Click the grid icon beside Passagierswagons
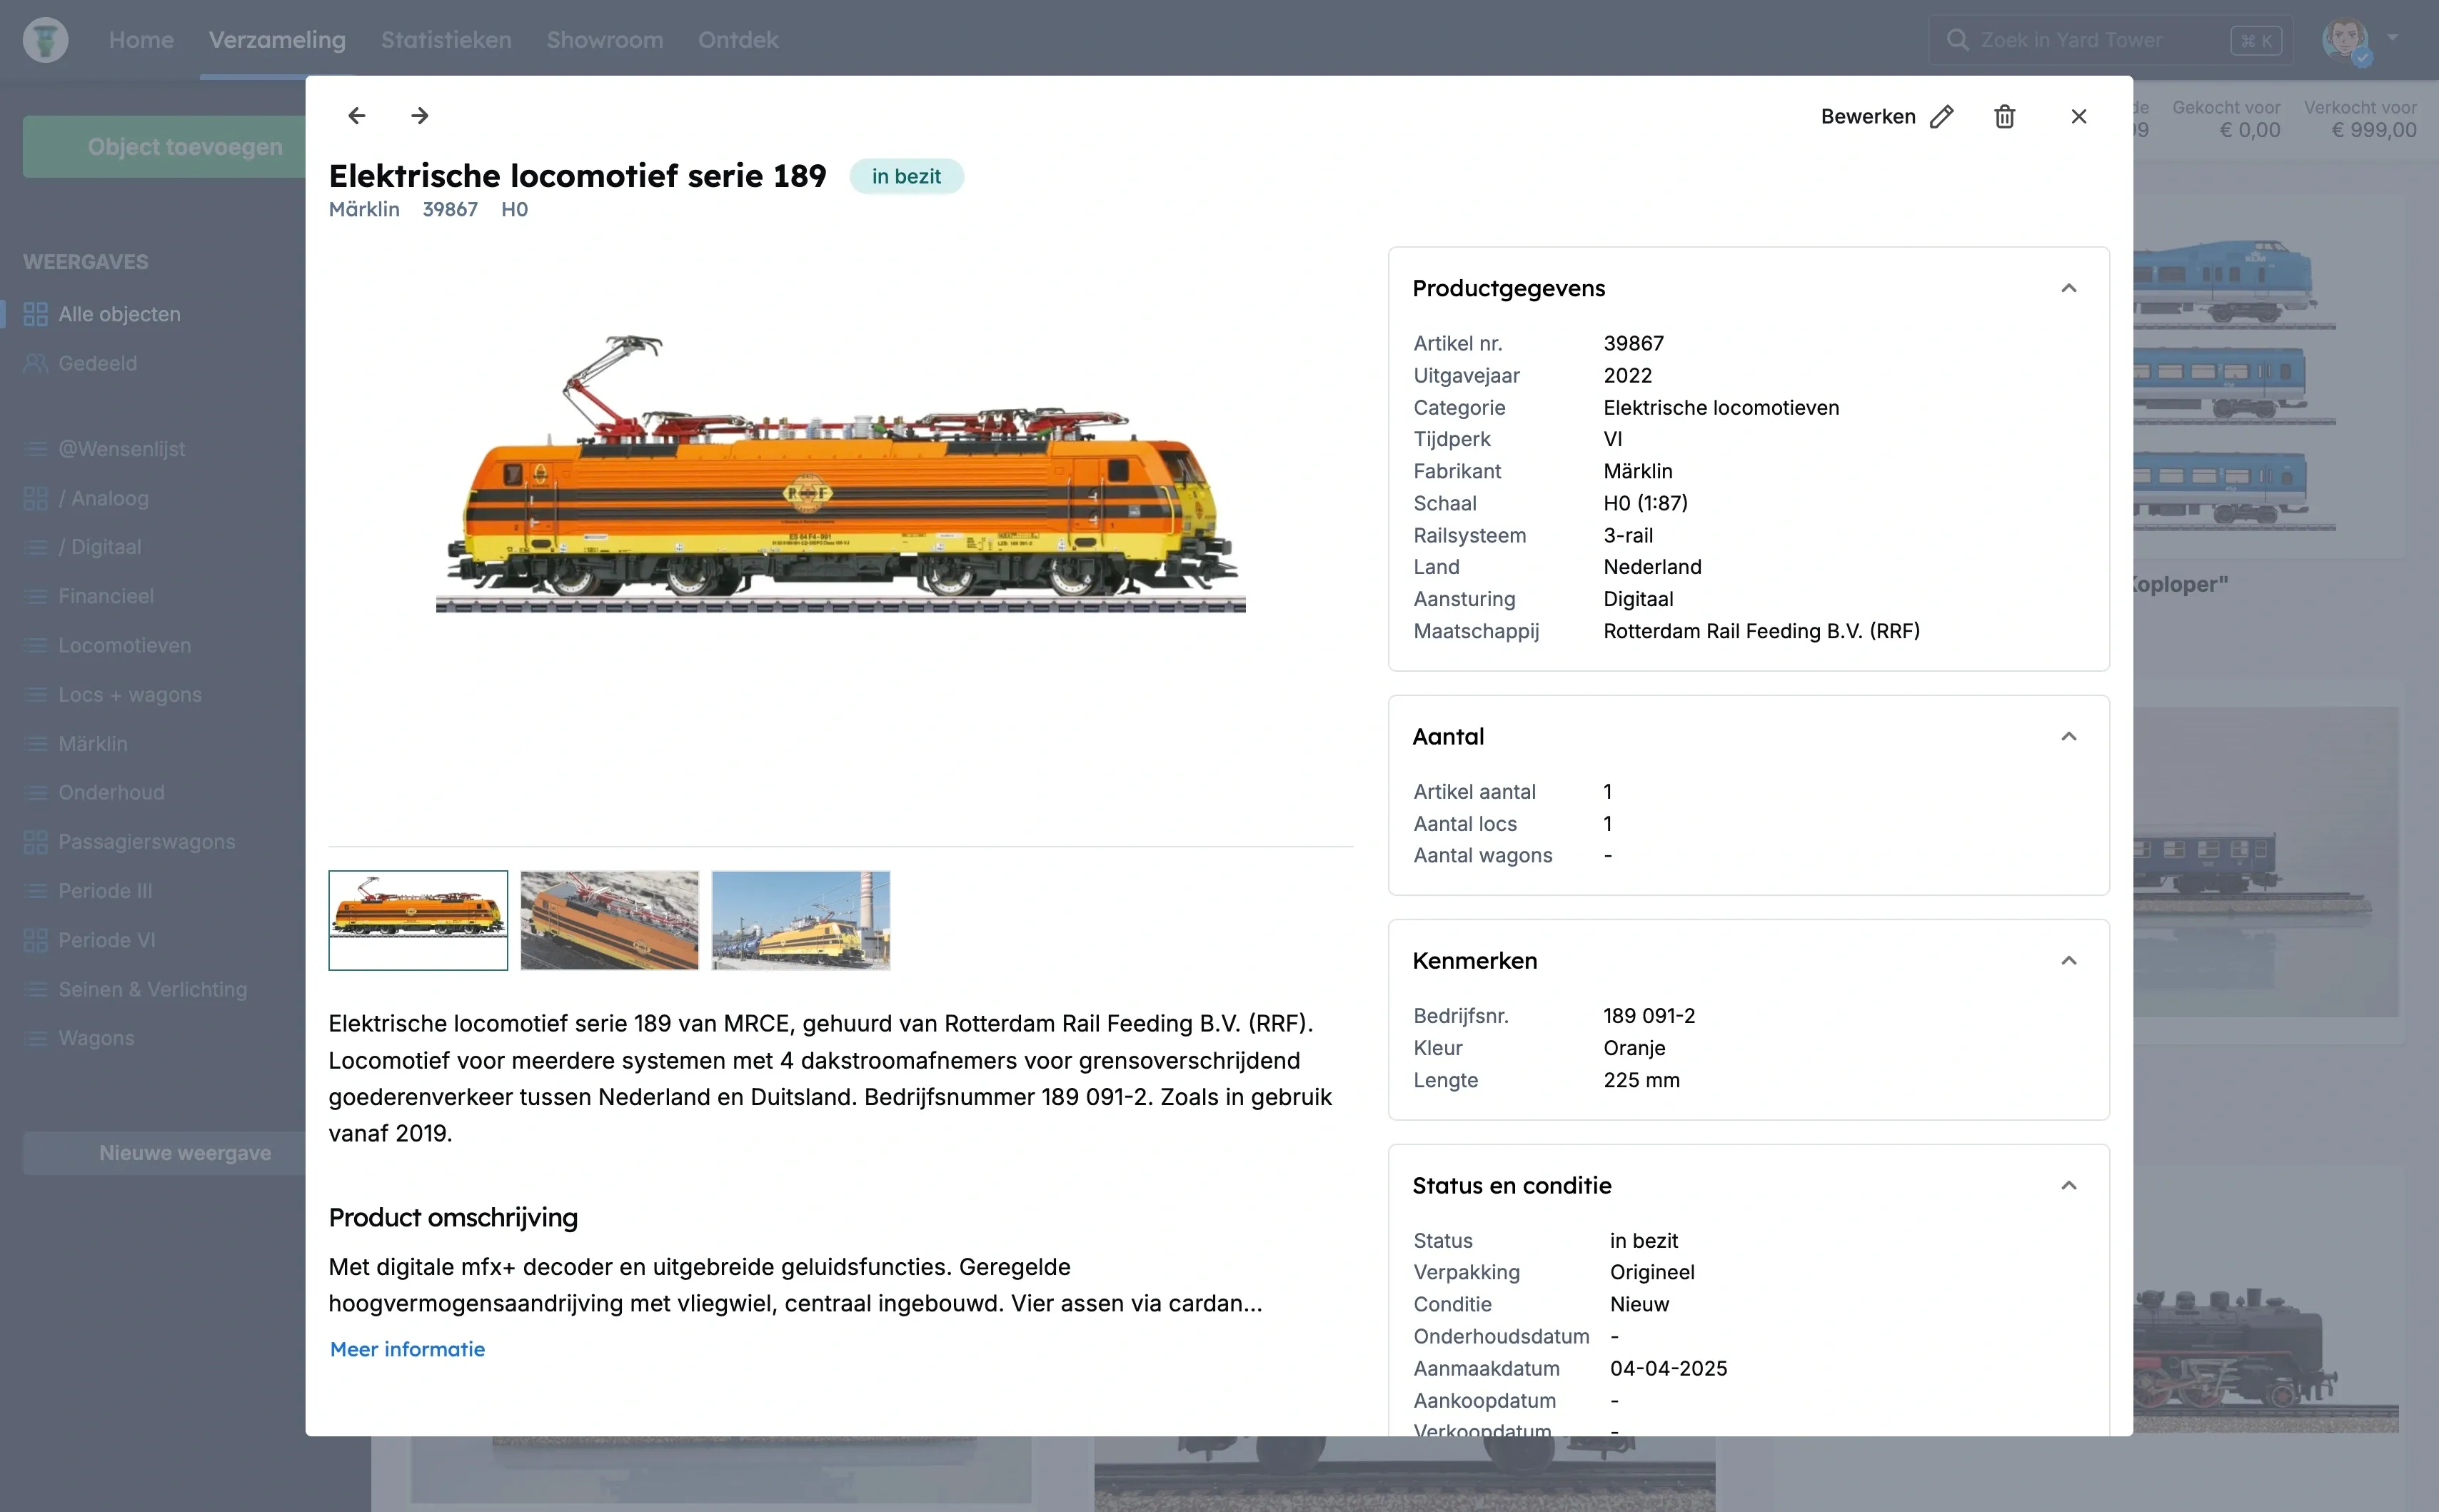The height and width of the screenshot is (1512, 2439). coord(35,841)
